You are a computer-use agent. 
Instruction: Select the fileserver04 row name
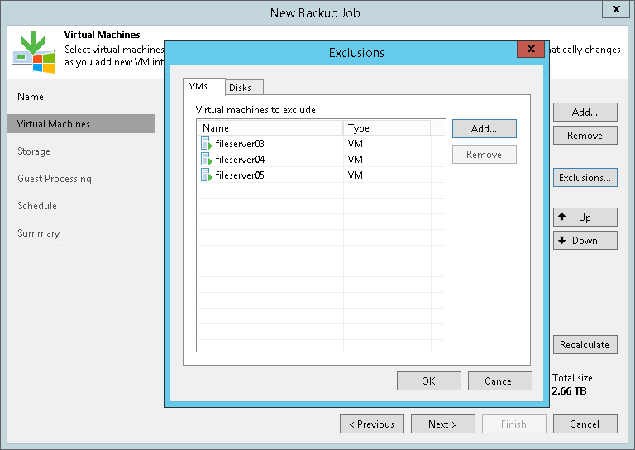tap(240, 160)
